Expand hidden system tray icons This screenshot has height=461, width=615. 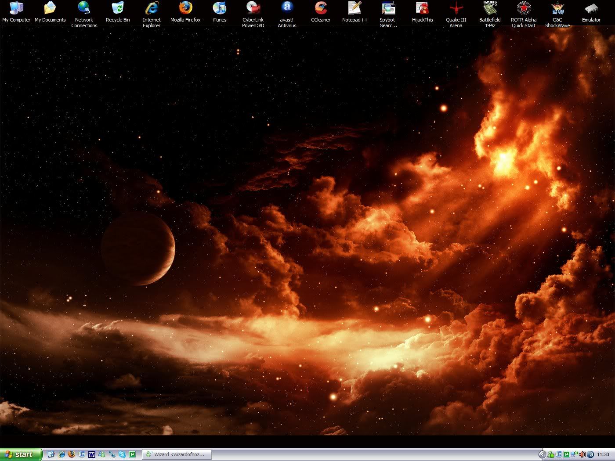543,454
